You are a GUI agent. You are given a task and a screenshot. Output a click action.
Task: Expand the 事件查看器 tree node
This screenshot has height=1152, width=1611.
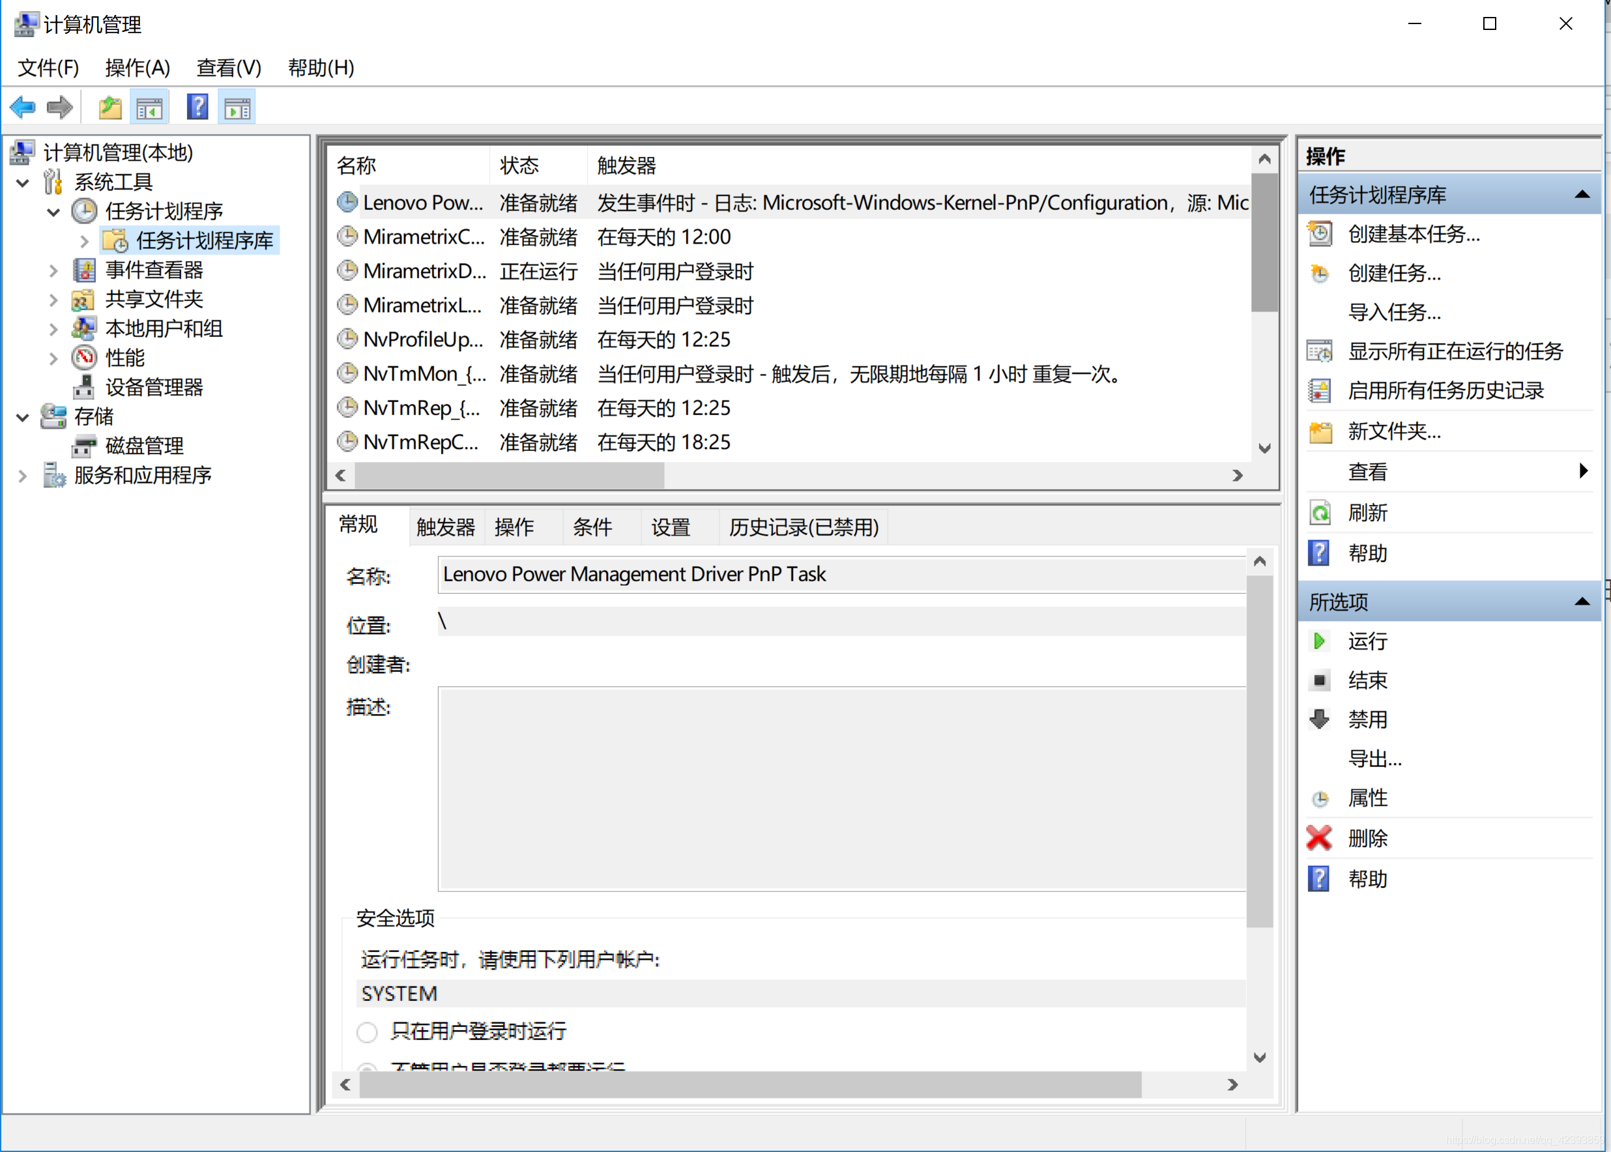tap(54, 270)
